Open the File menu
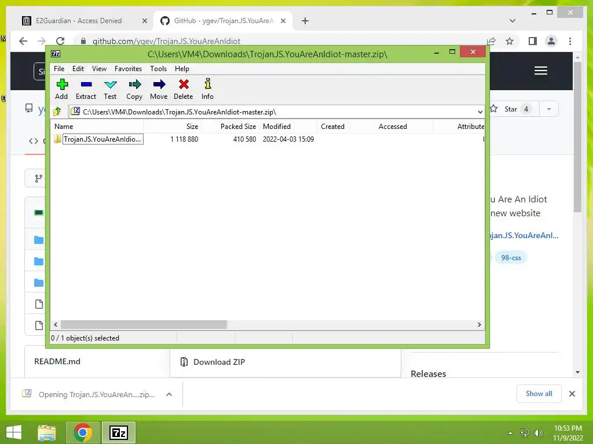The image size is (593, 444). 59,69
